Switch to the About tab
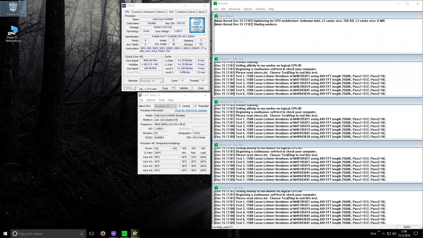This screenshot has width=423, height=238. tap(202, 12)
